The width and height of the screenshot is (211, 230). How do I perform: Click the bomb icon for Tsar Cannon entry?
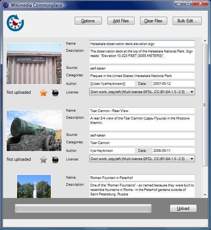(55, 160)
